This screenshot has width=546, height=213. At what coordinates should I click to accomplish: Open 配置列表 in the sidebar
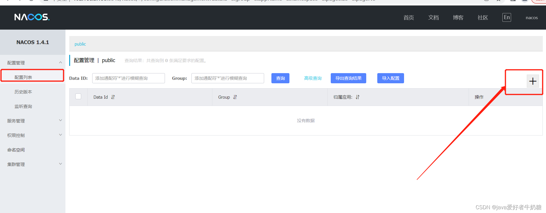(x=23, y=77)
